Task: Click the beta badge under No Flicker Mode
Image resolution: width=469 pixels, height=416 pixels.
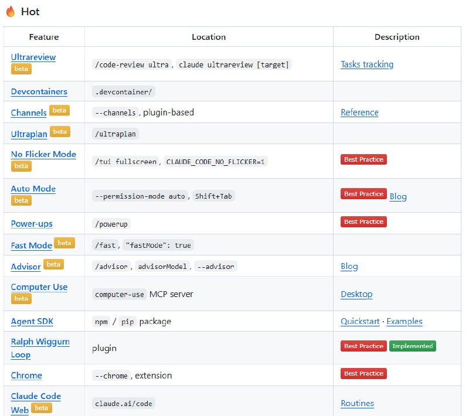Action: coord(21,166)
